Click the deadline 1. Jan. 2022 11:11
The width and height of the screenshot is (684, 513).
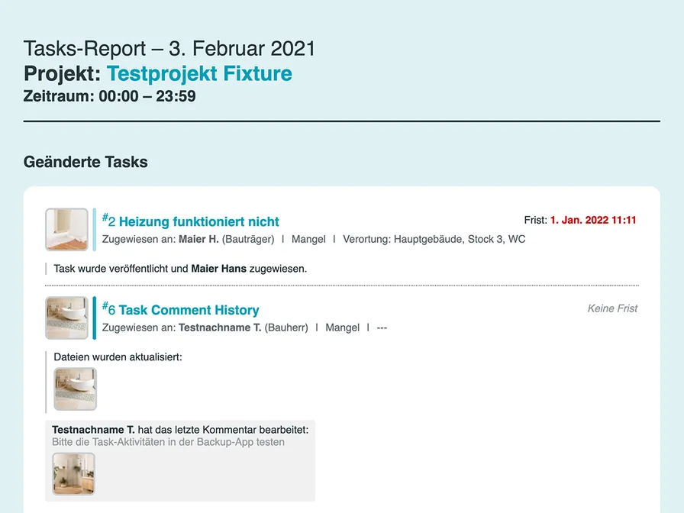click(x=593, y=220)
